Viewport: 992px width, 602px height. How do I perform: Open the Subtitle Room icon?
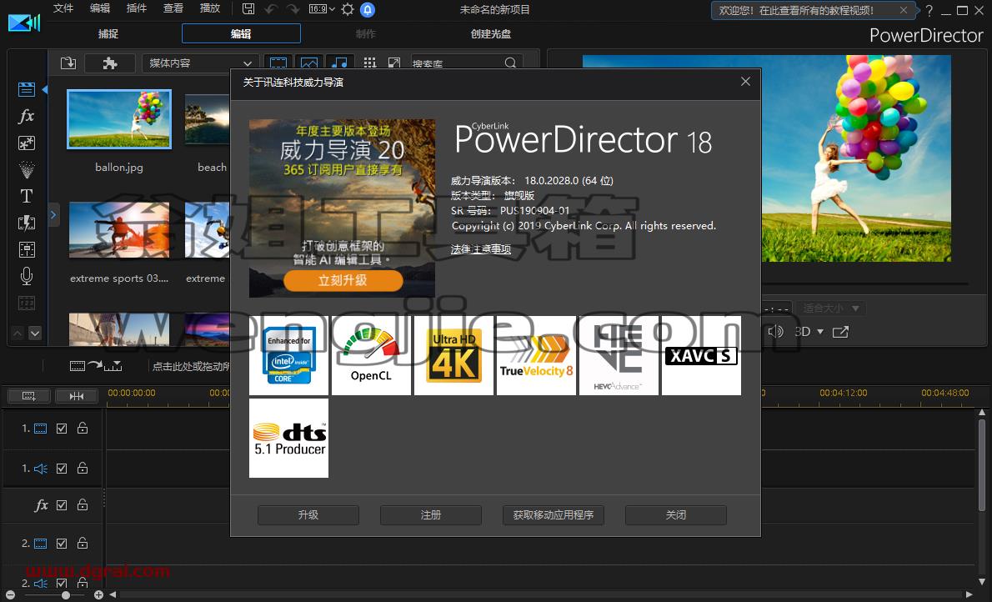pyautogui.click(x=27, y=304)
